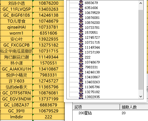Click spreadsheet cell GC_DTF56TRN
Screen dimensions: 148x121
pos(16,93)
